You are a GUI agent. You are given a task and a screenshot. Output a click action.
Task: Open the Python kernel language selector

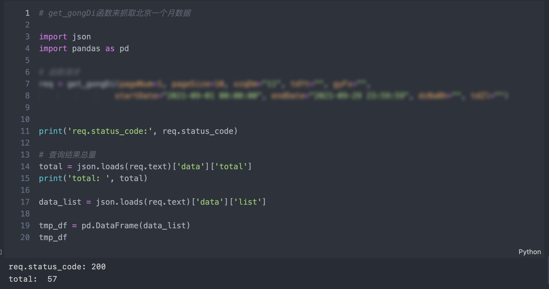coord(530,252)
